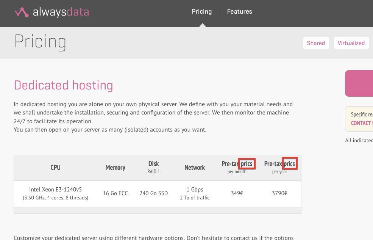Switch to Shared hosting pricing

pyautogui.click(x=316, y=43)
